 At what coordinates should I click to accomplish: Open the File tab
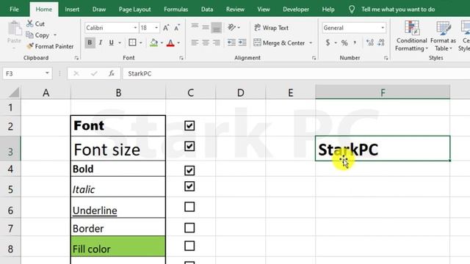point(14,10)
